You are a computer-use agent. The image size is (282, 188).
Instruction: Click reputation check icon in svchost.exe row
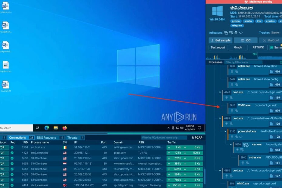[x=12, y=148]
